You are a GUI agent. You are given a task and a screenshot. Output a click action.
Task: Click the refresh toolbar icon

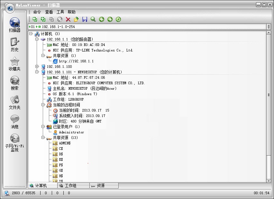point(118,19)
